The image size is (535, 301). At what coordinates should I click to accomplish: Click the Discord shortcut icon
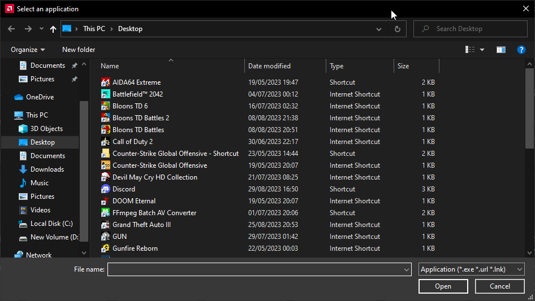105,189
